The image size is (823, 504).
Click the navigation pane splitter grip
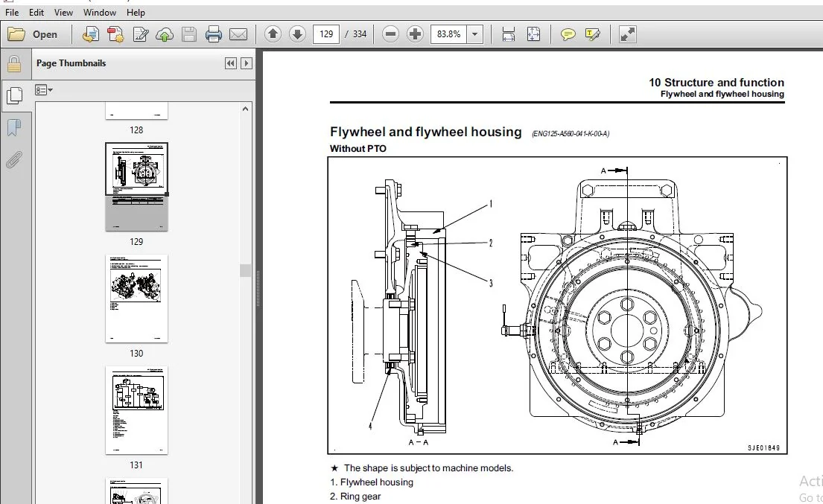(258, 288)
